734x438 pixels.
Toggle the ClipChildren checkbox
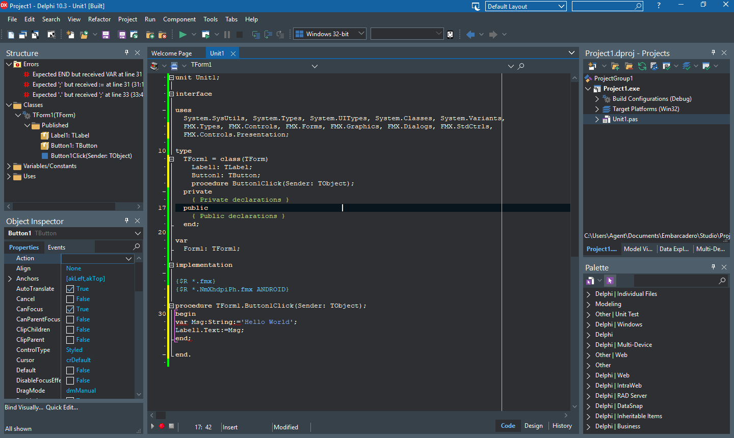coord(70,330)
